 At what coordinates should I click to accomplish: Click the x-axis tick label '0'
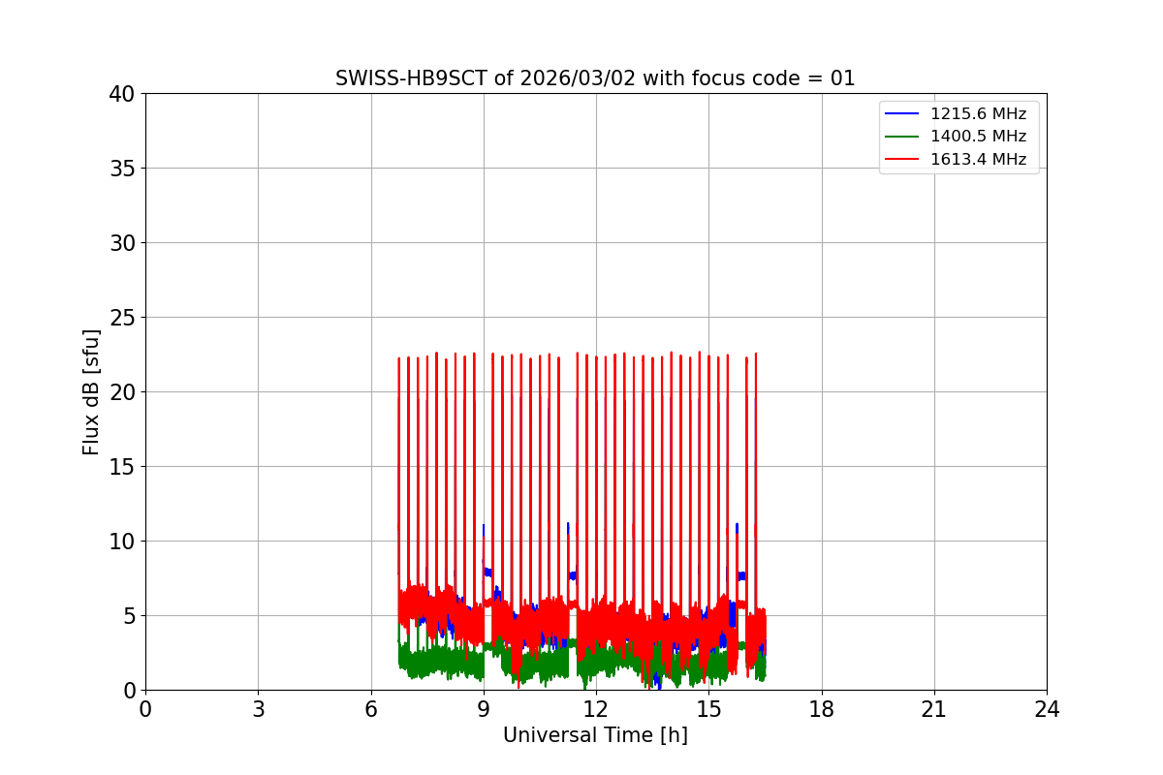click(145, 709)
